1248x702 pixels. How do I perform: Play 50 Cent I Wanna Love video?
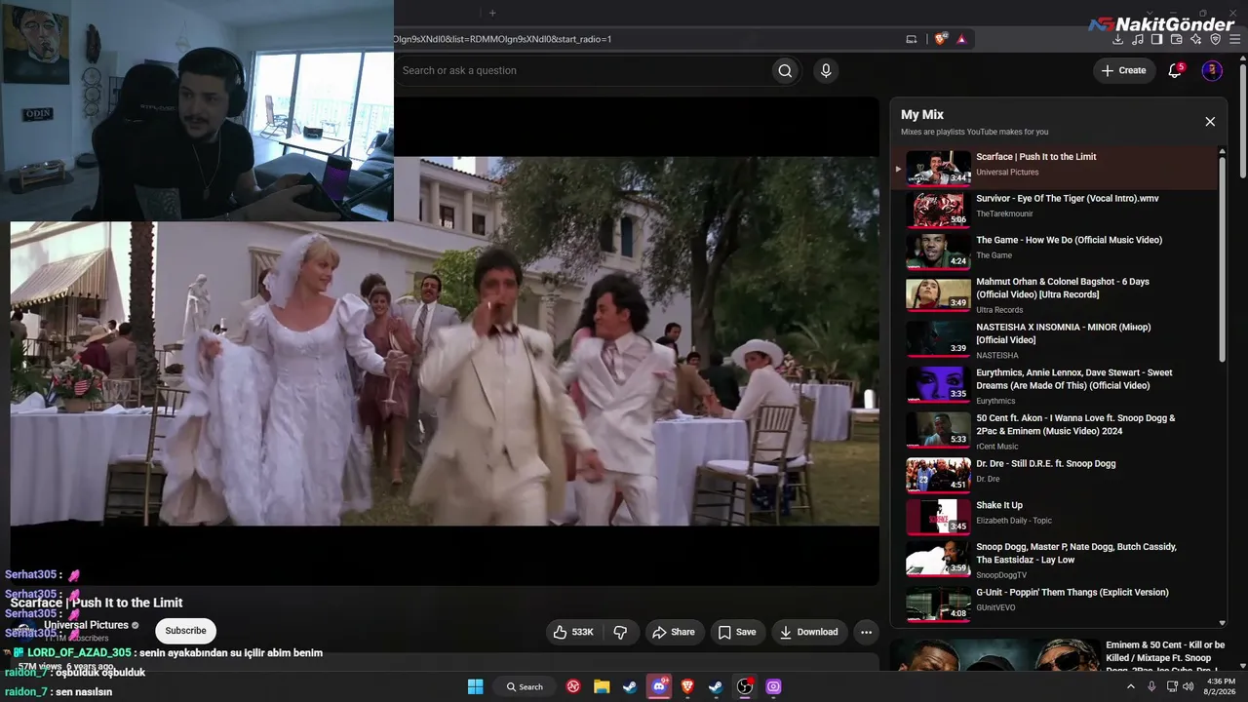click(x=1056, y=431)
